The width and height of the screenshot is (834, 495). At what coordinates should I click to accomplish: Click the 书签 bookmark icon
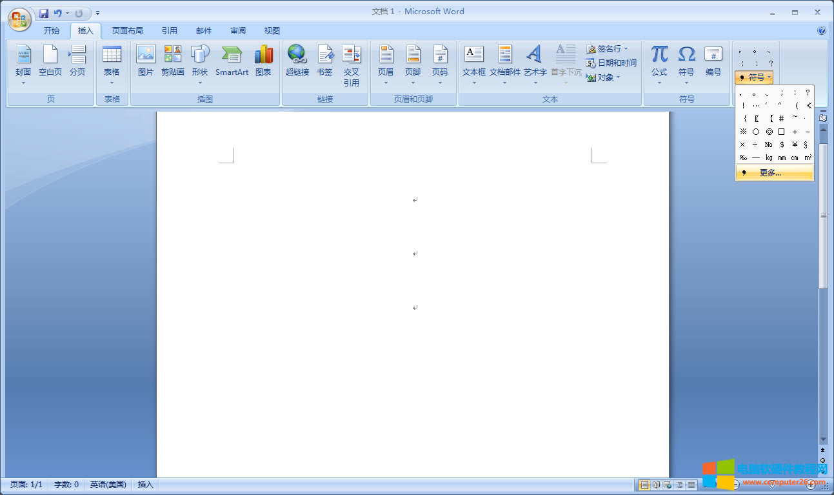click(324, 61)
